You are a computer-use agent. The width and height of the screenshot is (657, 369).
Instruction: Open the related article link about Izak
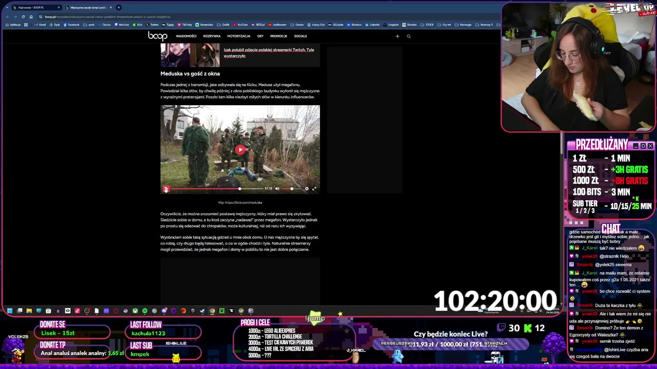coord(268,53)
